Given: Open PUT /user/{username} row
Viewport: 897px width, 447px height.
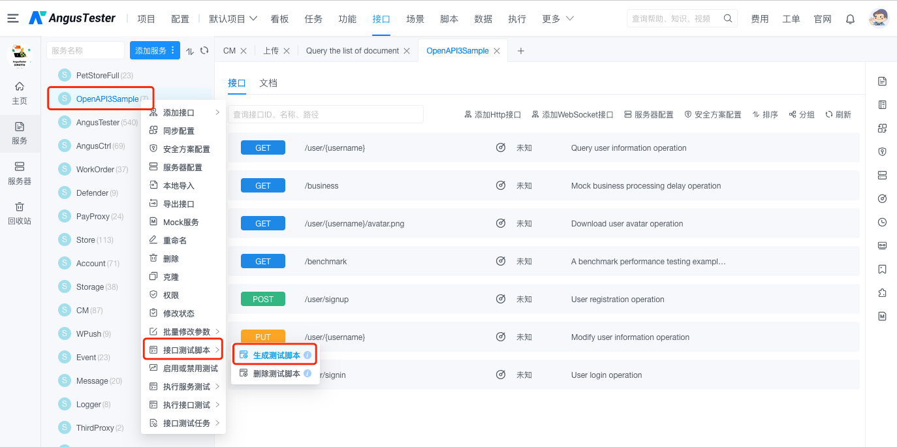Looking at the screenshot, I should click(544, 337).
